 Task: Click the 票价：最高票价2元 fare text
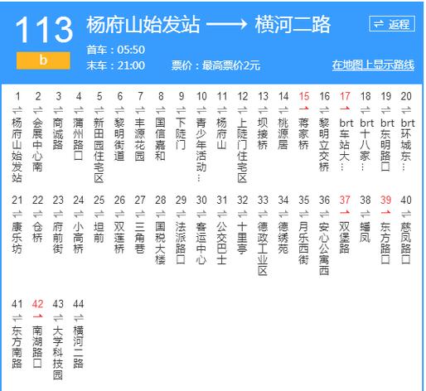pyautogui.click(x=215, y=65)
